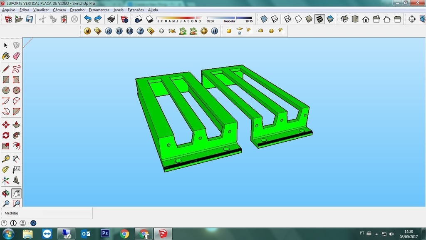The image size is (426, 240).
Task: Toggle shadows display on
Action: point(149,19)
